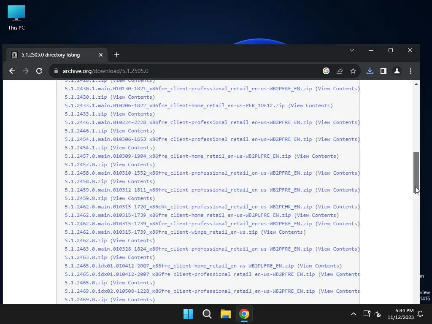Download 5.1.2454.1.zip
This screenshot has width=432, height=324.
tap(86, 148)
